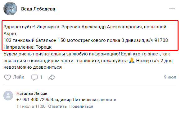Click the words невозможно дозвониться
This screenshot has width=181, height=113.
33,67
